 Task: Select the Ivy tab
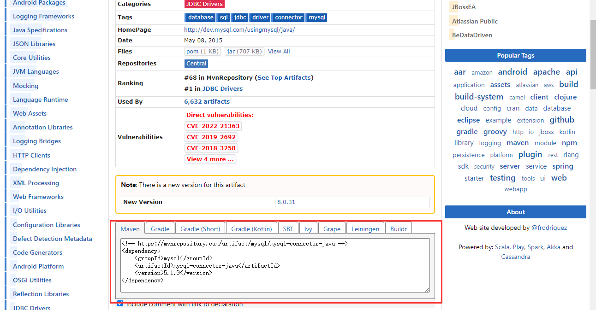point(308,228)
